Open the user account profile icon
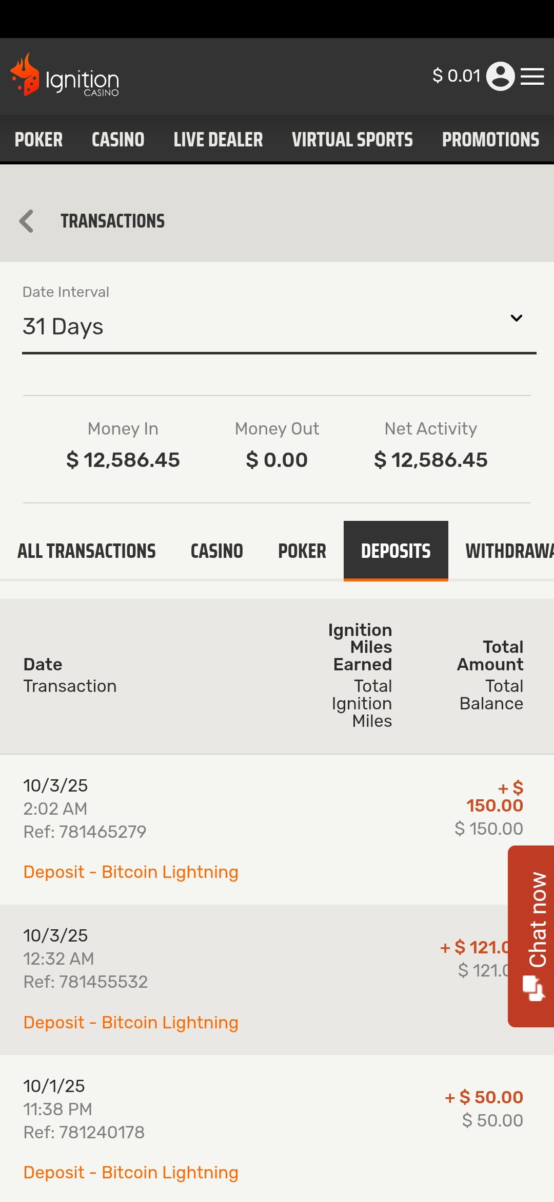 click(500, 76)
